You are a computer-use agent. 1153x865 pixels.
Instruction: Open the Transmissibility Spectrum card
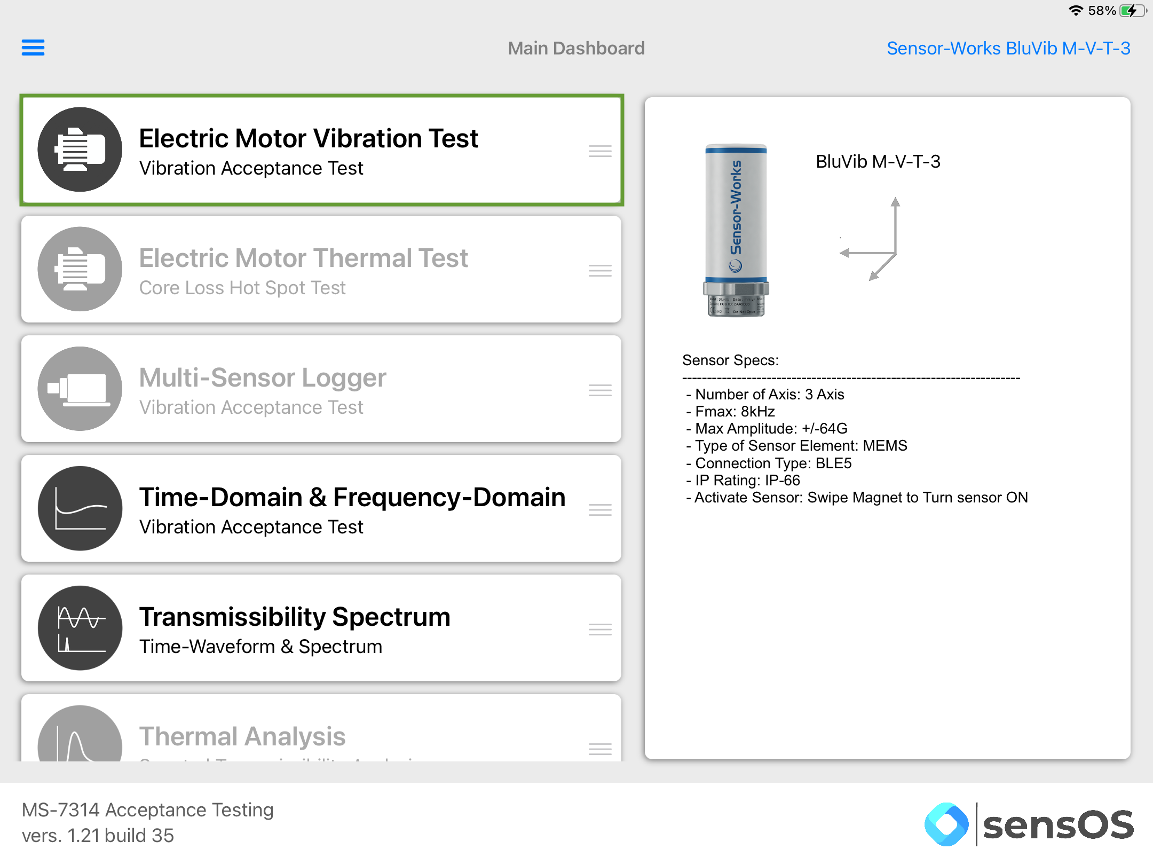click(x=321, y=628)
